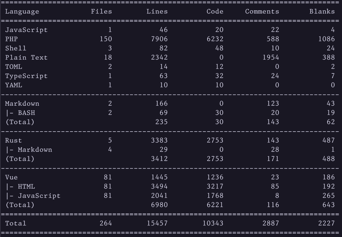The height and width of the screenshot is (237, 342).
Task: Select Plain Text's comments value "1954"
Action: pos(270,58)
